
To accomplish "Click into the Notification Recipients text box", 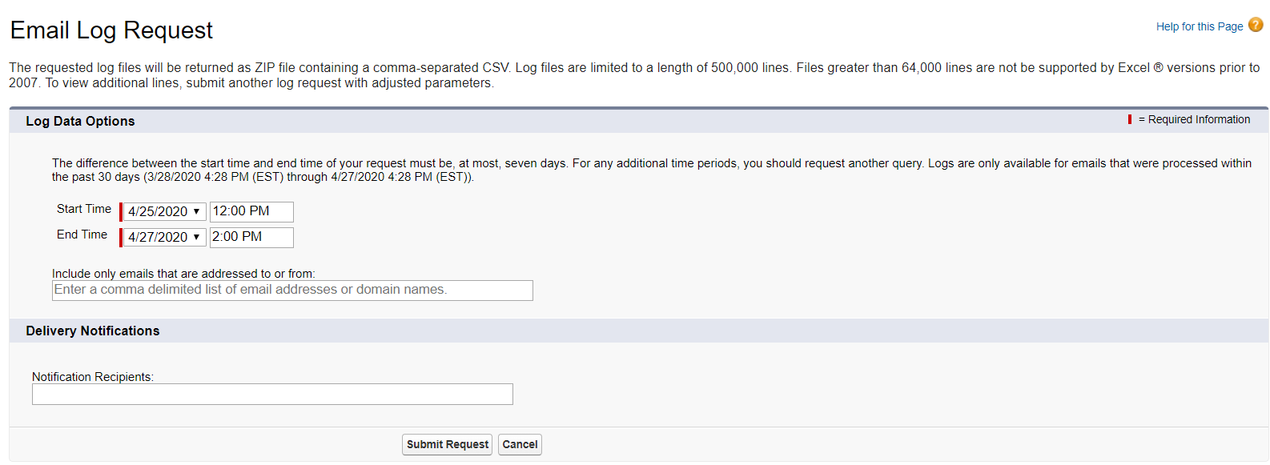I will 272,394.
